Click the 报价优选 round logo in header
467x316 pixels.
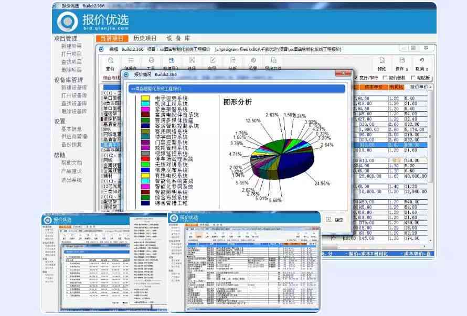pyautogui.click(x=68, y=21)
